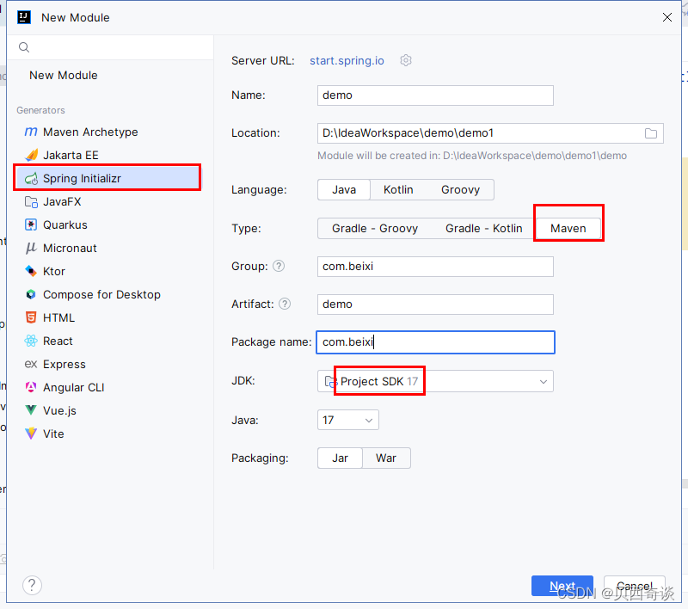Click the Micronaut mu icon
The image size is (688, 609).
(31, 248)
